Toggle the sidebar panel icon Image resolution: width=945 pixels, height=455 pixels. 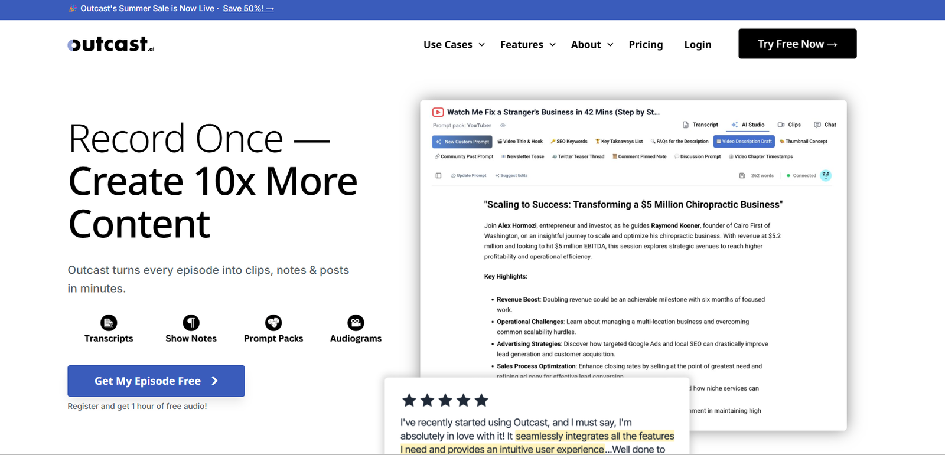[438, 176]
